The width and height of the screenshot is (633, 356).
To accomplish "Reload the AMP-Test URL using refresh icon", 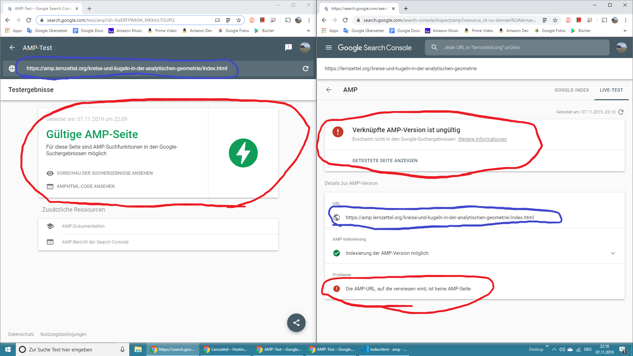I will click(x=306, y=69).
